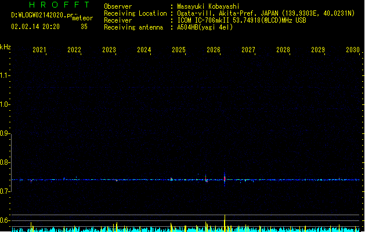365x232 pixels.
Task: Click the strongest meteor echo after 2026
Action: (225, 179)
